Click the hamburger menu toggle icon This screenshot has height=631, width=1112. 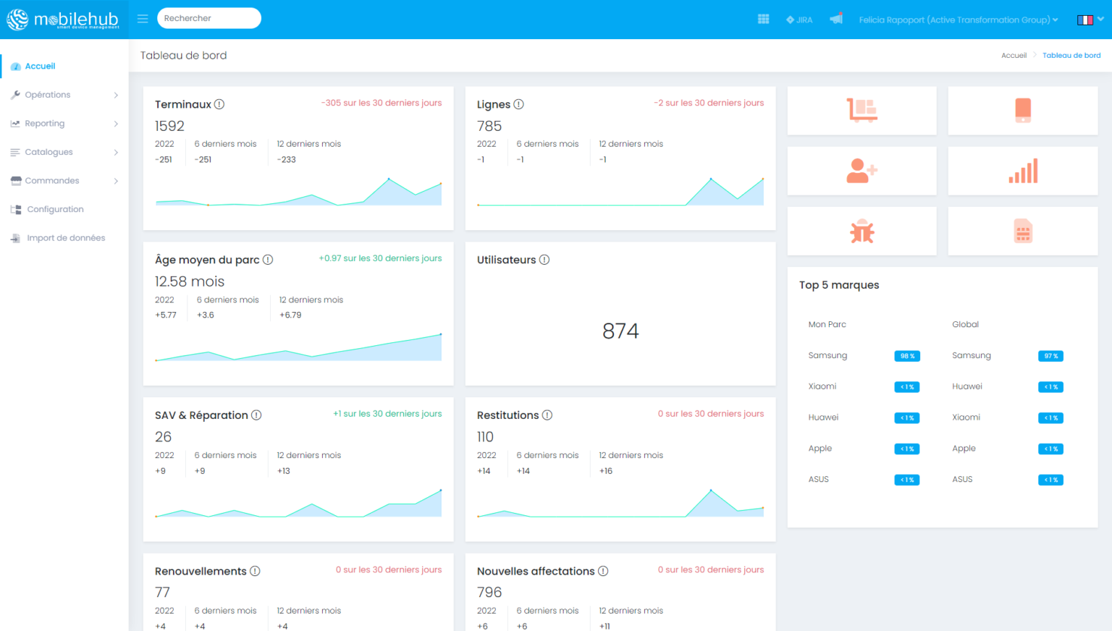(x=143, y=19)
